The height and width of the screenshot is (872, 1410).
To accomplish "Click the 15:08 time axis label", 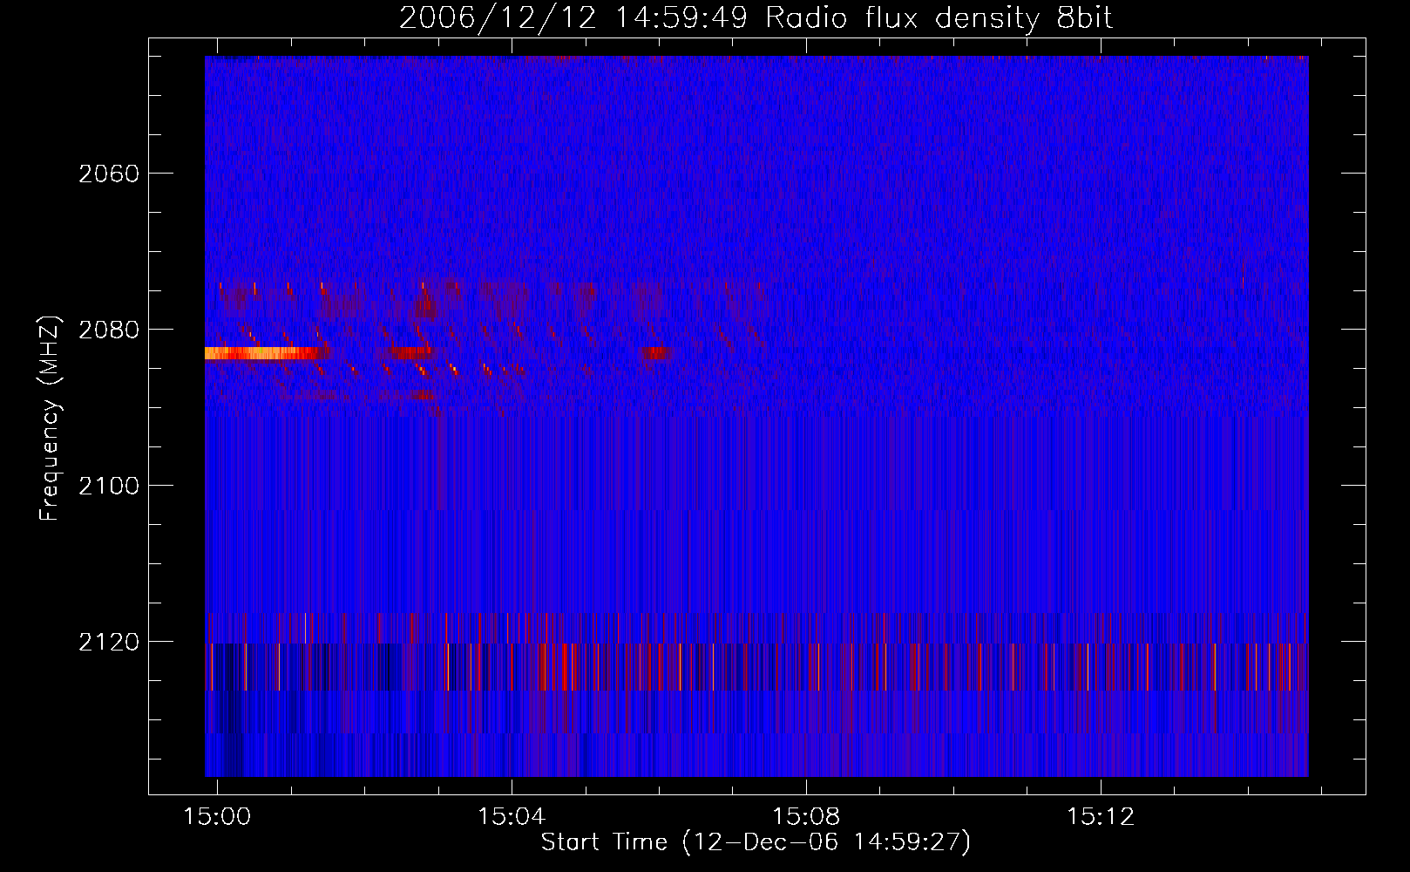I will click(x=806, y=816).
